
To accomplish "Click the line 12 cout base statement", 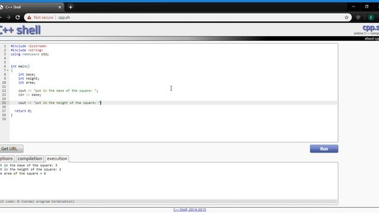I will (x=58, y=91).
